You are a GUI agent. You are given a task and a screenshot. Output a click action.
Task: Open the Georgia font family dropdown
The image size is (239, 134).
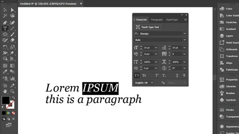(185, 33)
